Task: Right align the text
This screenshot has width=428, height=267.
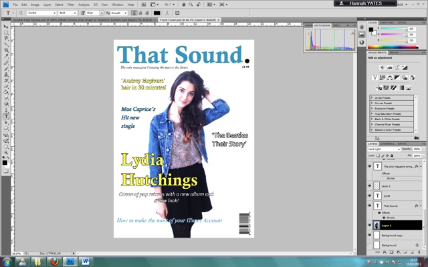Action: coord(147,13)
